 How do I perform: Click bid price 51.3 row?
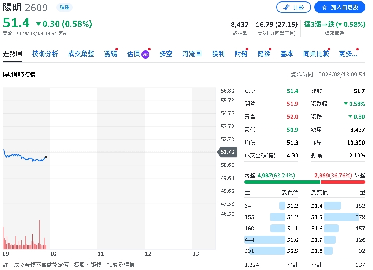point(271,206)
